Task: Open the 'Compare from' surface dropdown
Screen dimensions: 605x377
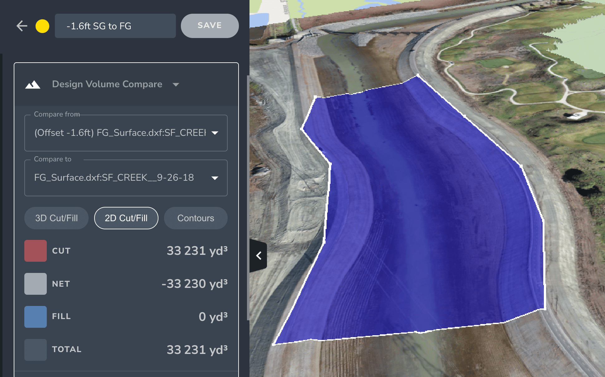Action: click(126, 133)
